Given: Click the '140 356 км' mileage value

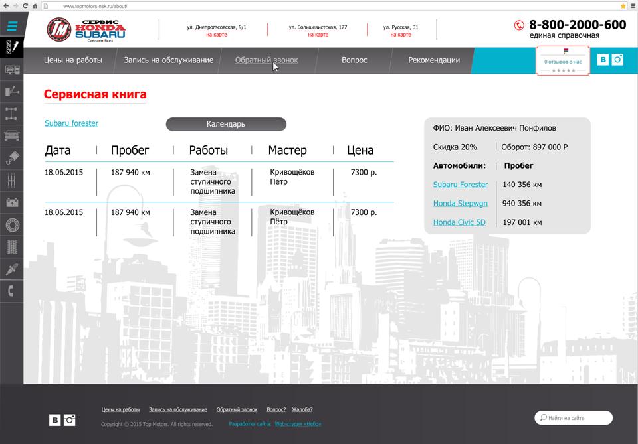Looking at the screenshot, I should 522,185.
